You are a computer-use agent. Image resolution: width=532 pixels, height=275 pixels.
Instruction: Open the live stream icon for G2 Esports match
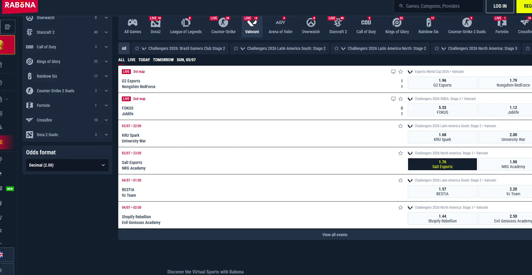[393, 72]
